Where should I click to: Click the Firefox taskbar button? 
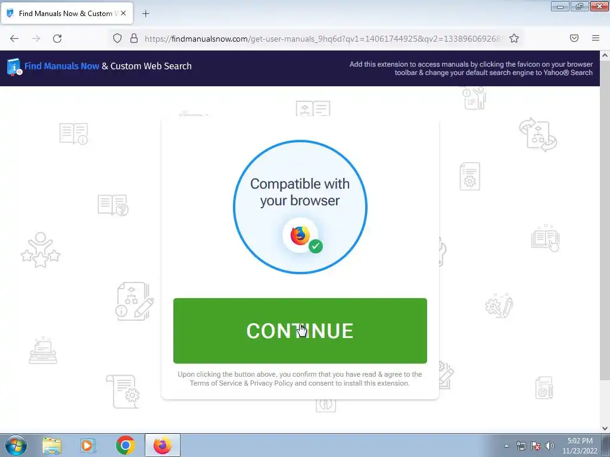click(163, 445)
